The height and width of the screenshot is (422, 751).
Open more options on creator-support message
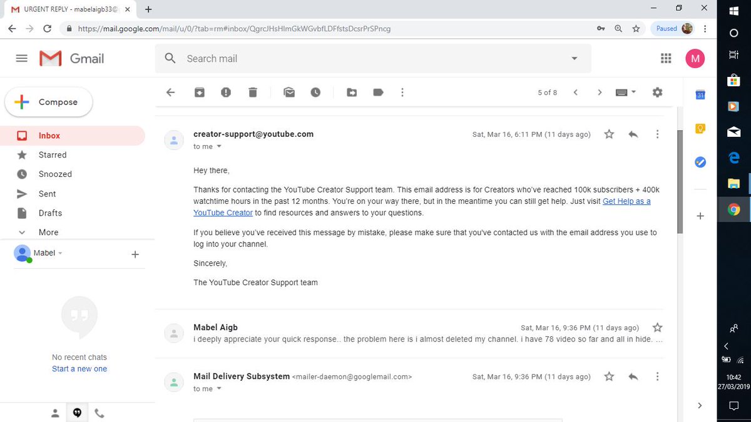pos(657,134)
